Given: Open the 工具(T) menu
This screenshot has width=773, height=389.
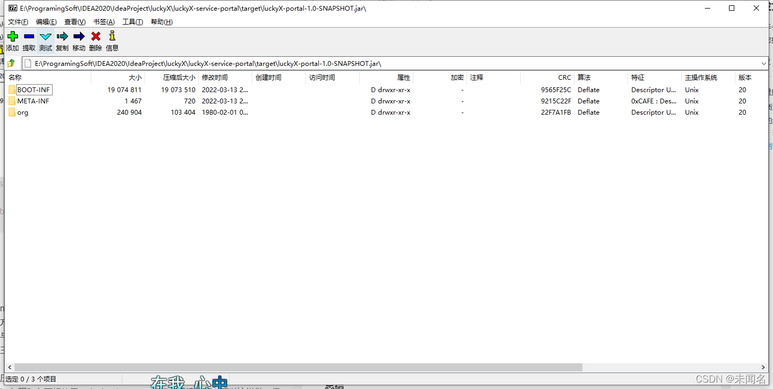Looking at the screenshot, I should tap(133, 22).
